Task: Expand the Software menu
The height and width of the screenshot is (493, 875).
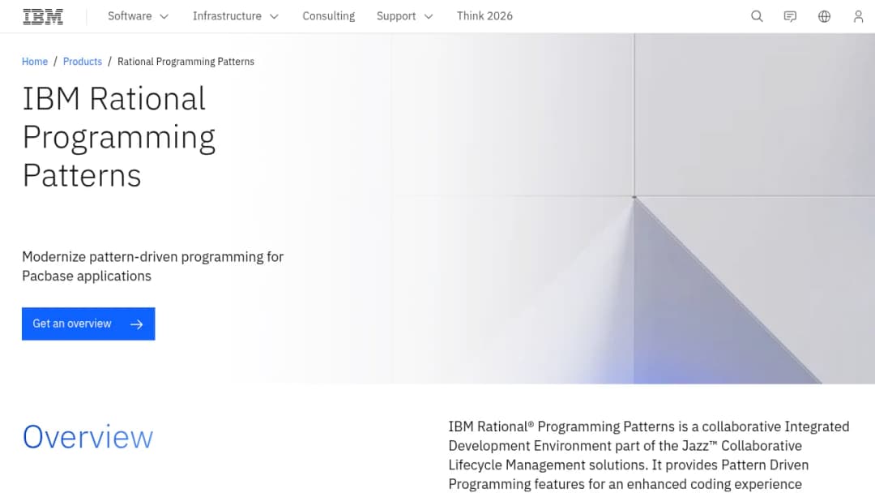Action: (138, 16)
